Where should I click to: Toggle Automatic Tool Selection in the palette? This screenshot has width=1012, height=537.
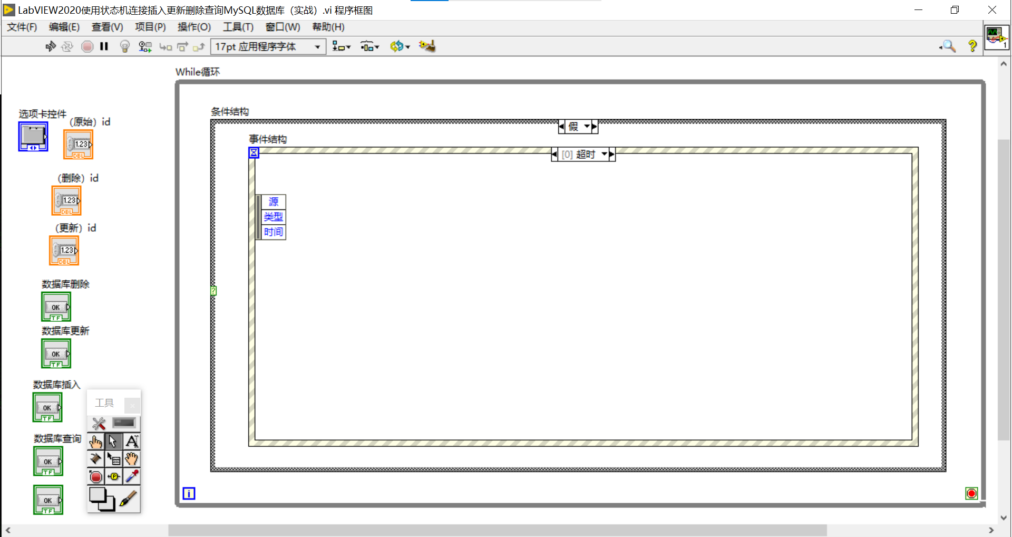tap(98, 423)
